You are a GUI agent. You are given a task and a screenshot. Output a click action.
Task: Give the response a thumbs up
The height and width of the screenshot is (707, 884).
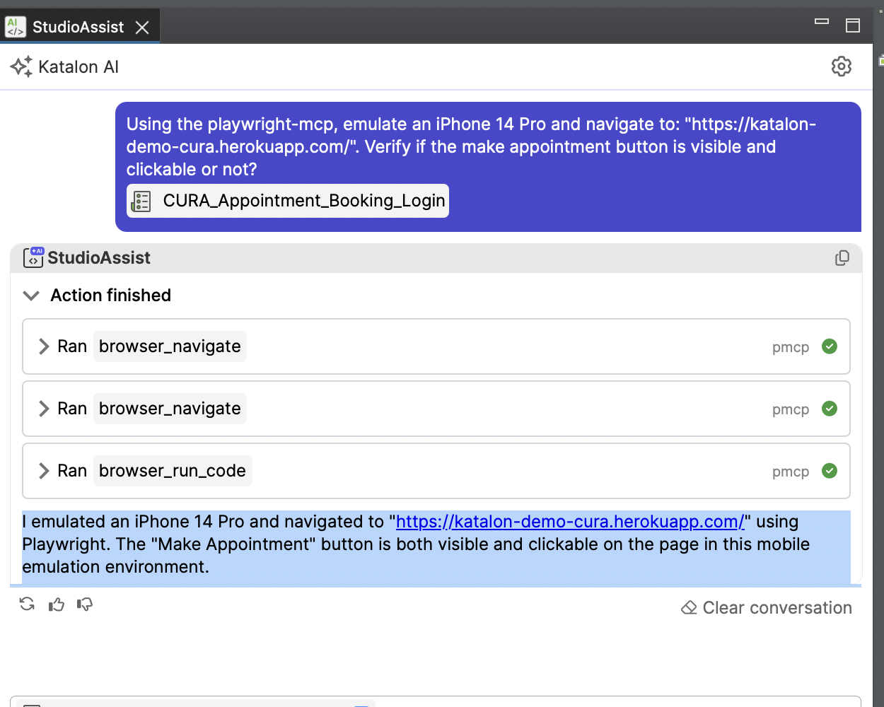(56, 604)
